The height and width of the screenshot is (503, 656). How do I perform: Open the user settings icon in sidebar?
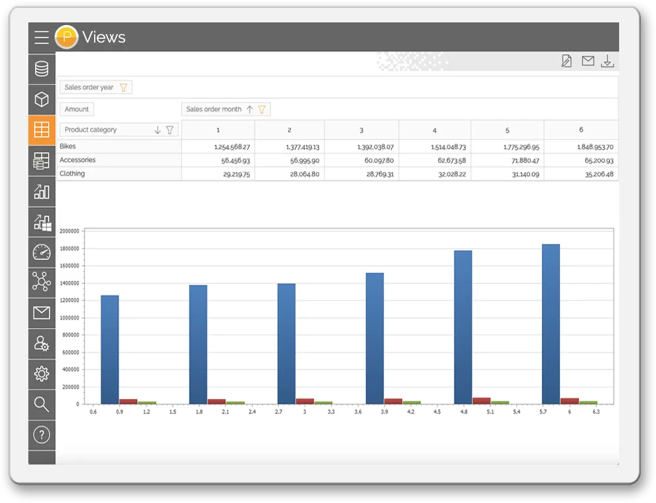tap(41, 343)
